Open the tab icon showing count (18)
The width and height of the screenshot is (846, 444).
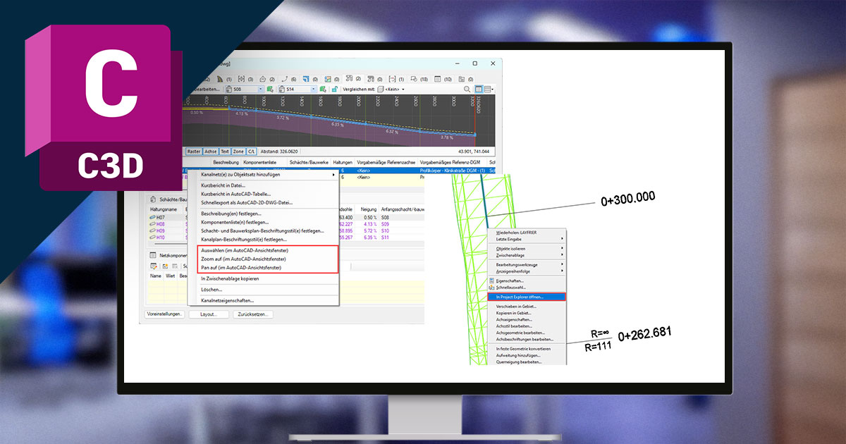(415, 79)
